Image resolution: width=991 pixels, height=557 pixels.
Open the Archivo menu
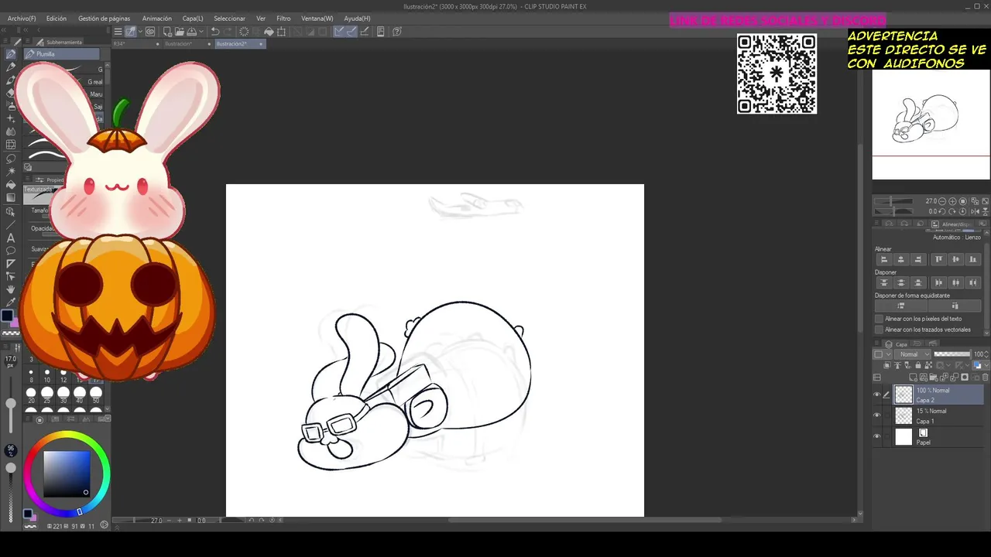click(22, 19)
